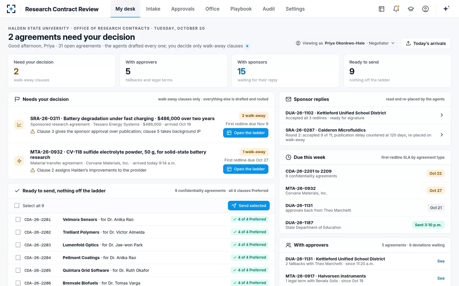Open the user account icon in header
The width and height of the screenshot is (459, 286).
click(x=426, y=9)
